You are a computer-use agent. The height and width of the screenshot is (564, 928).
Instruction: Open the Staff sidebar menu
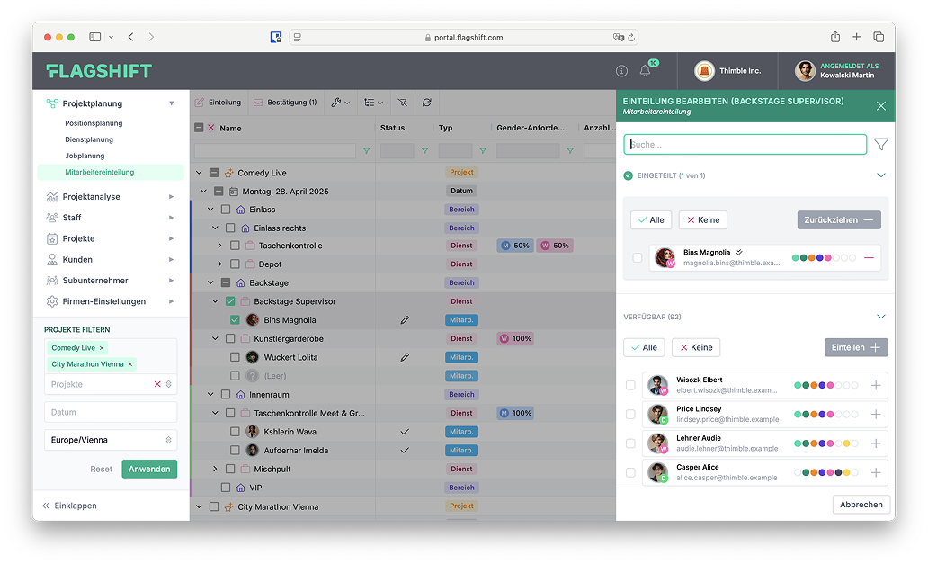[x=72, y=218]
